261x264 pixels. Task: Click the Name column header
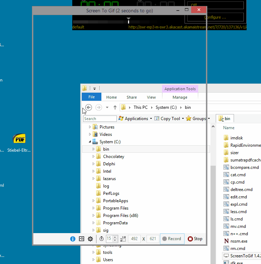(229, 128)
